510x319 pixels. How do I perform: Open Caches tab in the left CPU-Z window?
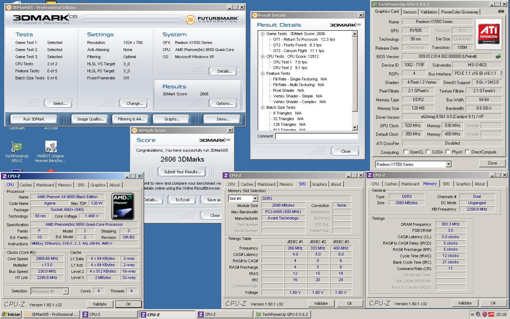25,185
